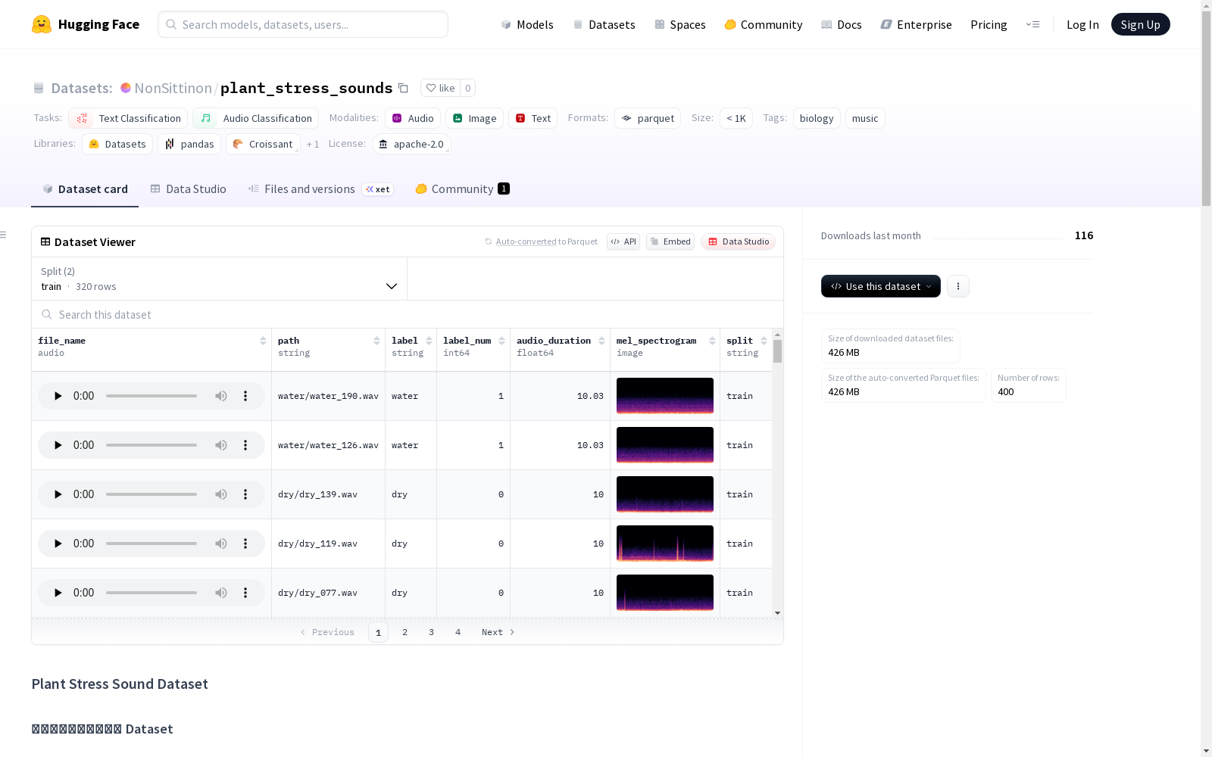Like the dataset with the heart button
This screenshot has height=757, width=1212.
(440, 88)
